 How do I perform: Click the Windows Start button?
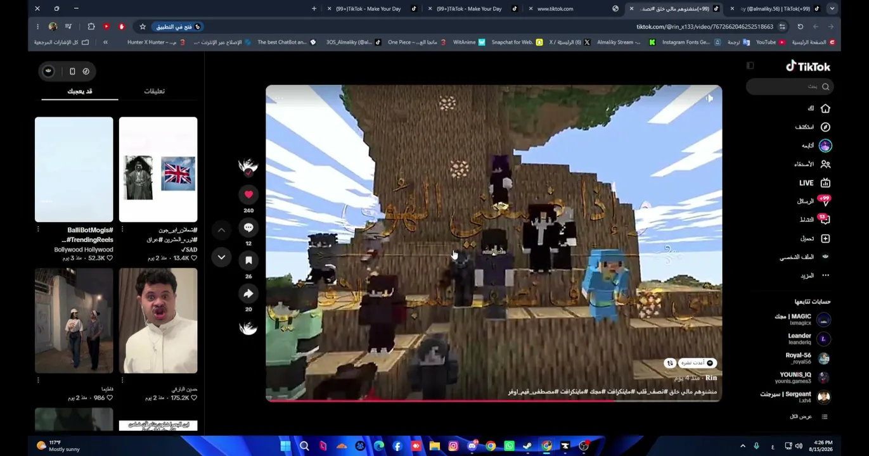(x=286, y=446)
